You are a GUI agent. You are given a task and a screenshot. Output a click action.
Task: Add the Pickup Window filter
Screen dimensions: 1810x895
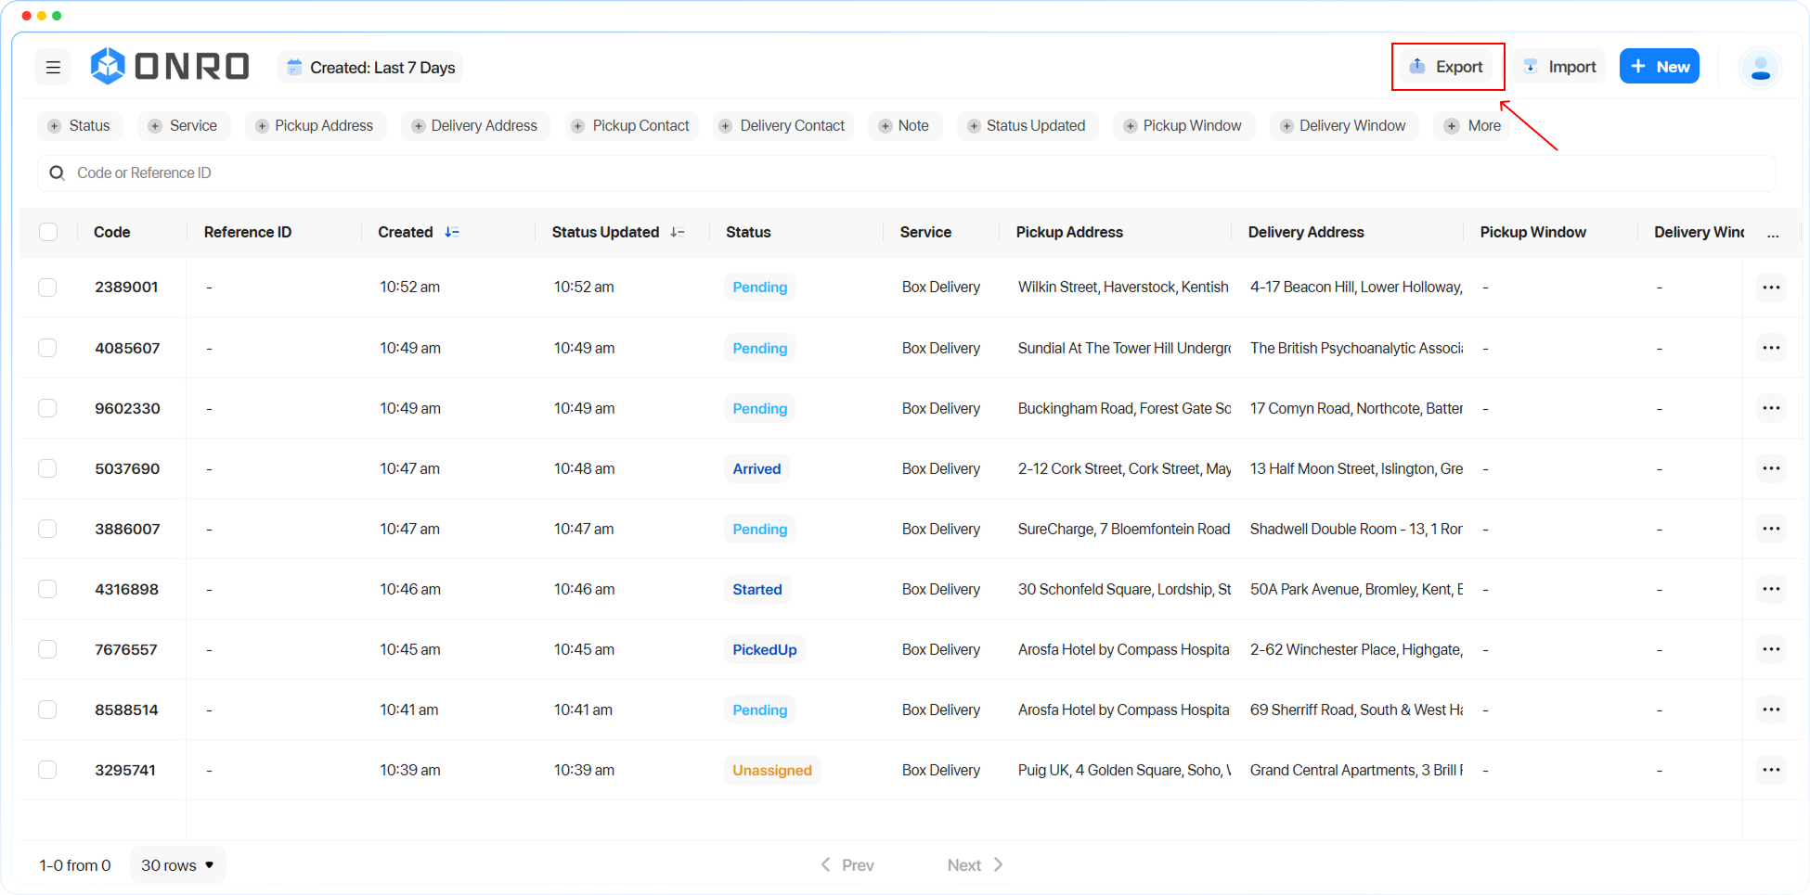(x=1183, y=125)
